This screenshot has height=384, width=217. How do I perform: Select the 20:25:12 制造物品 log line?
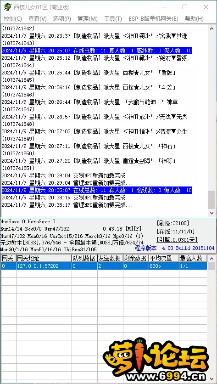(95, 58)
